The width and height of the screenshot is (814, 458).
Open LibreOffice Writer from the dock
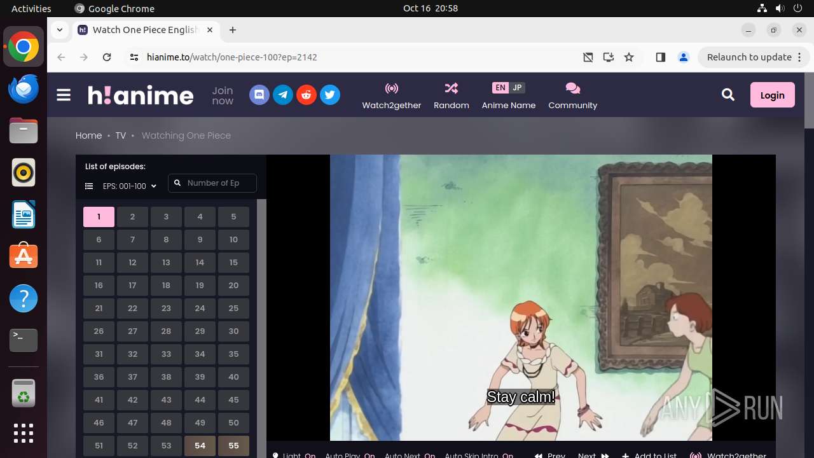[x=24, y=214]
